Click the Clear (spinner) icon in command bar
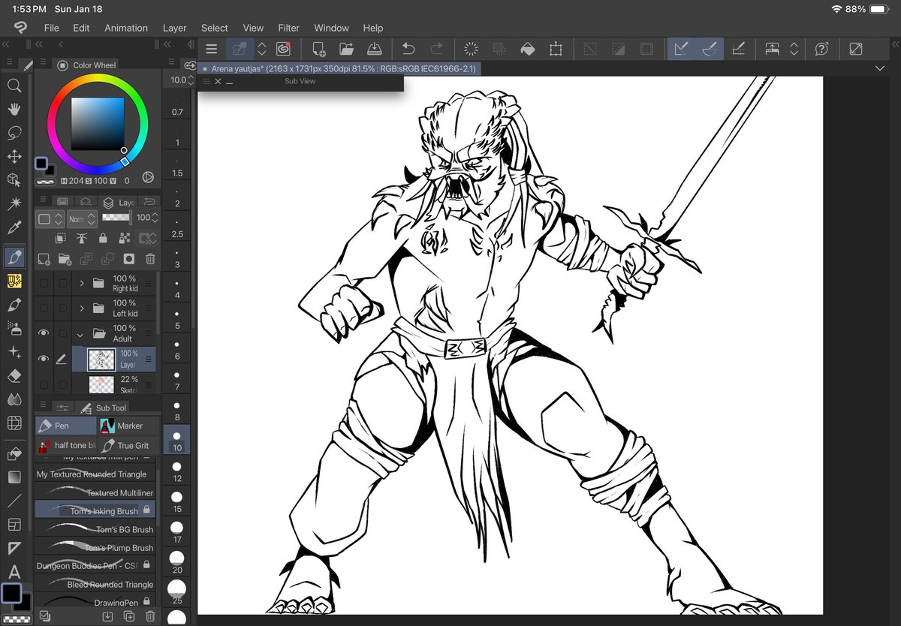This screenshot has height=626, width=901. coord(471,49)
